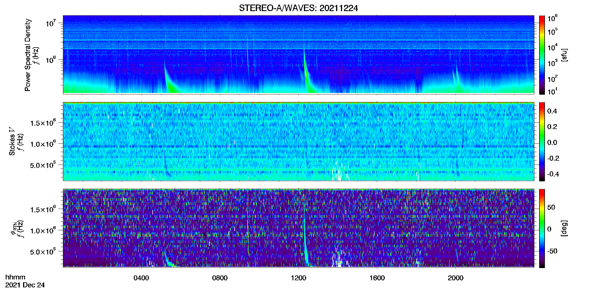Click the top panel's sfu color bar
This screenshot has height=307, width=597.
pyautogui.click(x=542, y=55)
